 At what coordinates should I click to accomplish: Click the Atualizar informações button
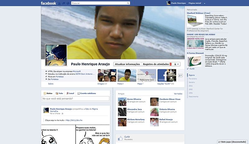click(x=127, y=64)
